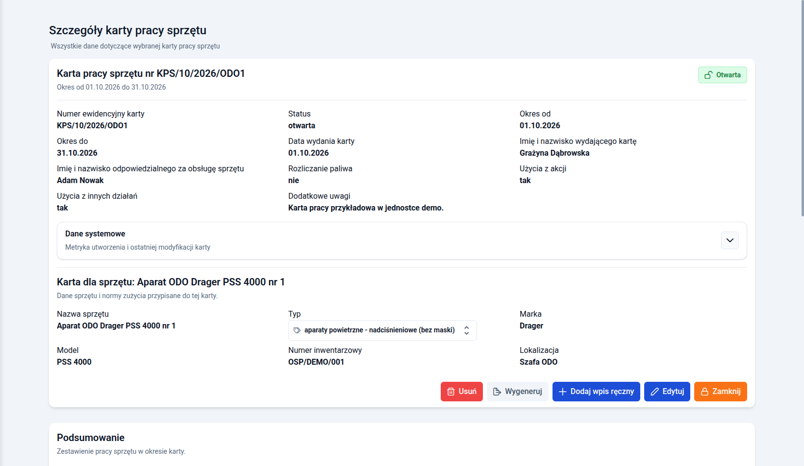Expand the Dane systemowe section chevron
Viewport: 804px width, 466px height.
pos(730,240)
